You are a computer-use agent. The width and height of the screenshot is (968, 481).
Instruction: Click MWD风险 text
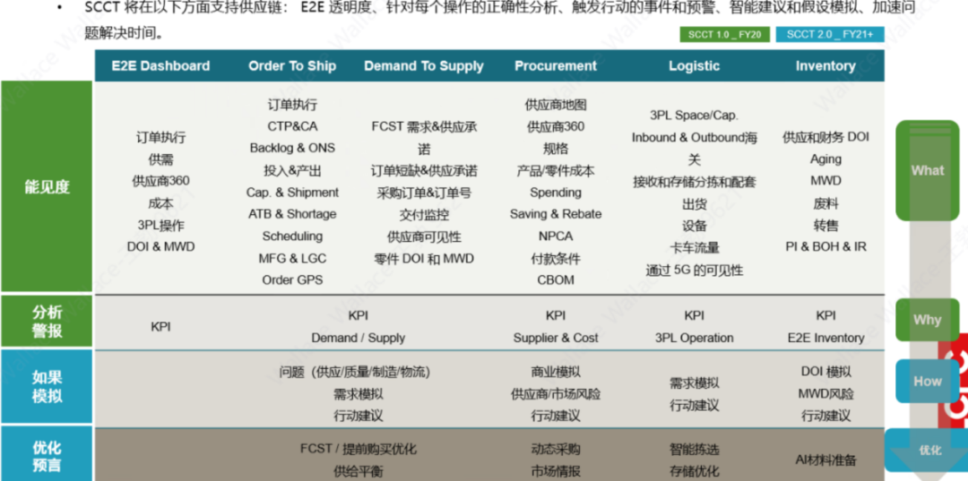coord(825,394)
